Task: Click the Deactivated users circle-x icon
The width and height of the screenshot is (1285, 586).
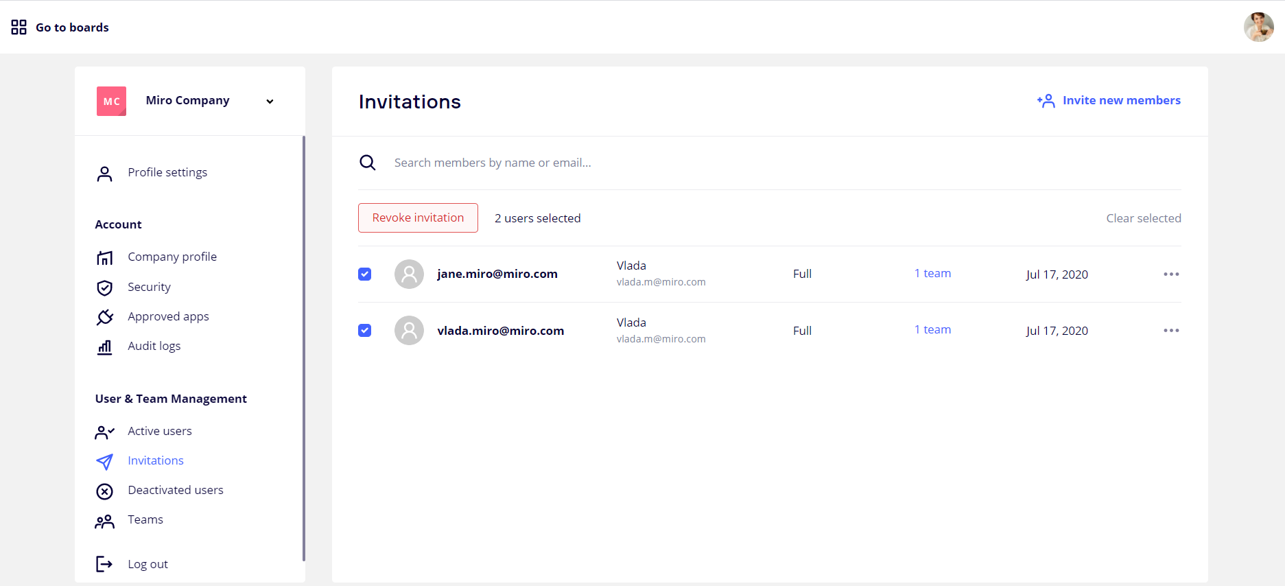Action: click(x=104, y=491)
